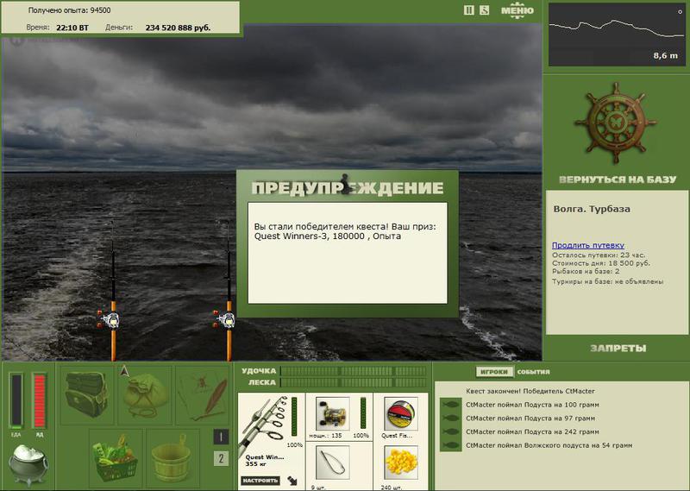This screenshot has width=690, height=491.
Task: Click the НАСТРОИТЬ button
Action: coord(260,481)
